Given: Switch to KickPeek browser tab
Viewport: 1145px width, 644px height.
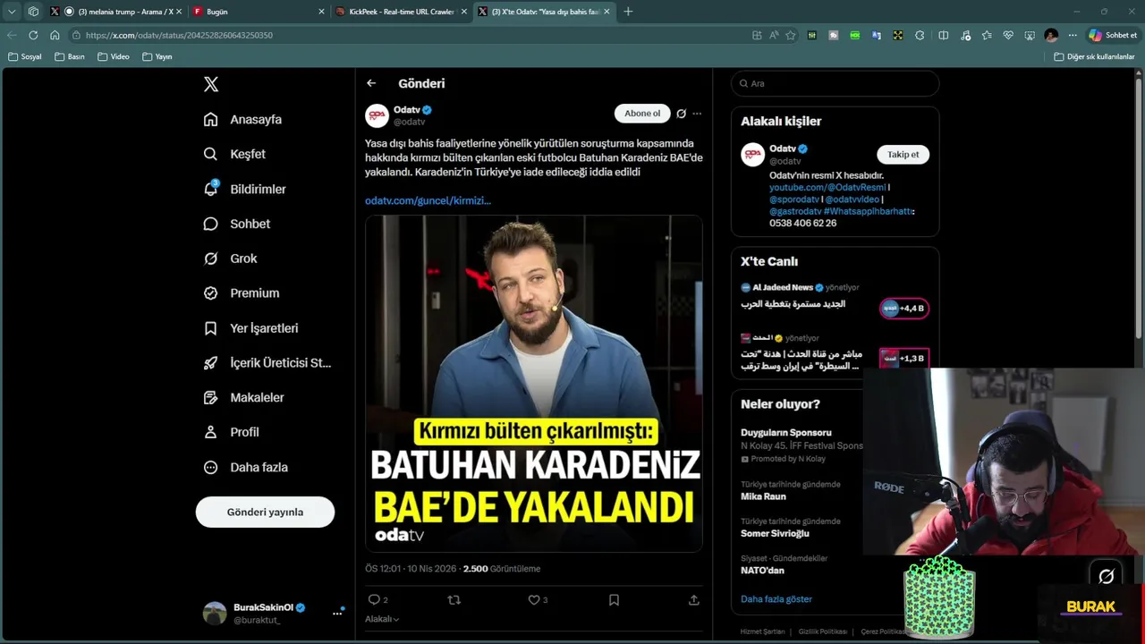Looking at the screenshot, I should click(x=402, y=12).
